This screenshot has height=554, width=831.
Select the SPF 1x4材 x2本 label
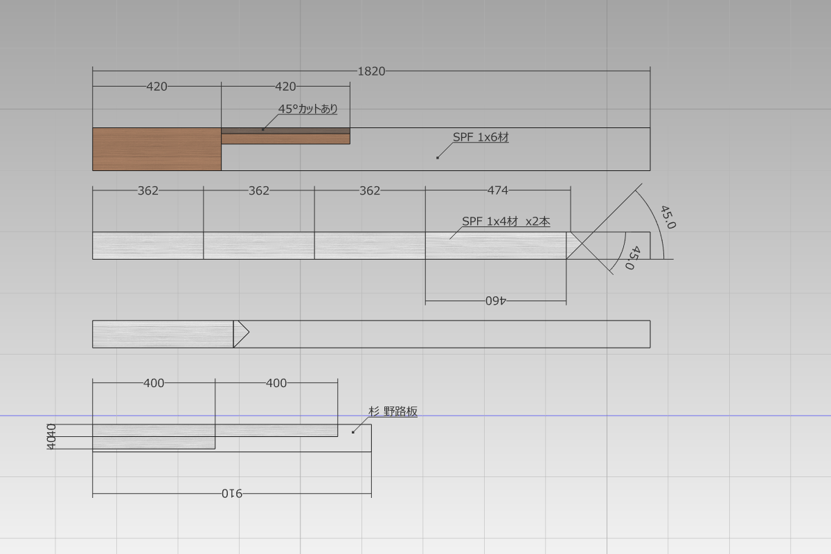(506, 221)
